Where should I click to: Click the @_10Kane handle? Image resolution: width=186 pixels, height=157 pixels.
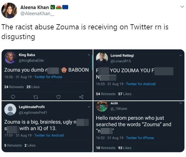(119, 109)
